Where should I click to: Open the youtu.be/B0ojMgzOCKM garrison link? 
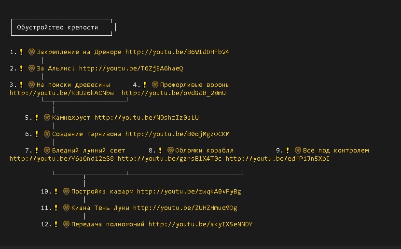(177, 134)
